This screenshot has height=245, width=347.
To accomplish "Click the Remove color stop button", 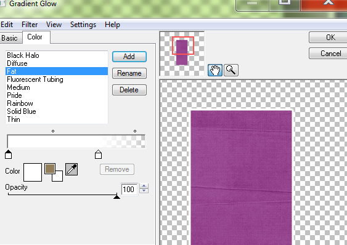I will (117, 169).
